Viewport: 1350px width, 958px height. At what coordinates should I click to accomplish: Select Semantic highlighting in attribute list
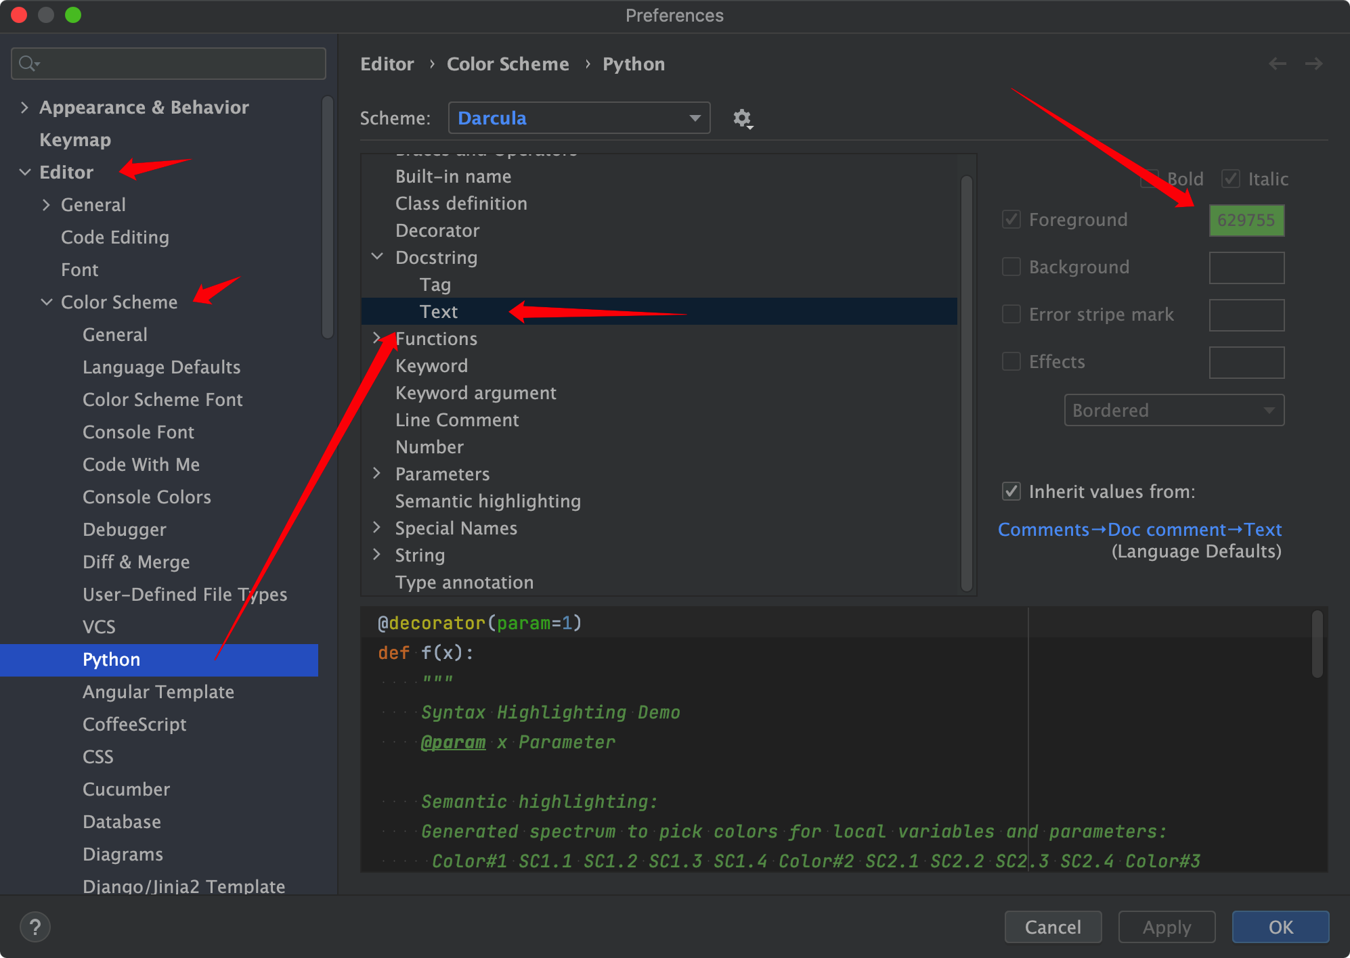[x=488, y=501]
